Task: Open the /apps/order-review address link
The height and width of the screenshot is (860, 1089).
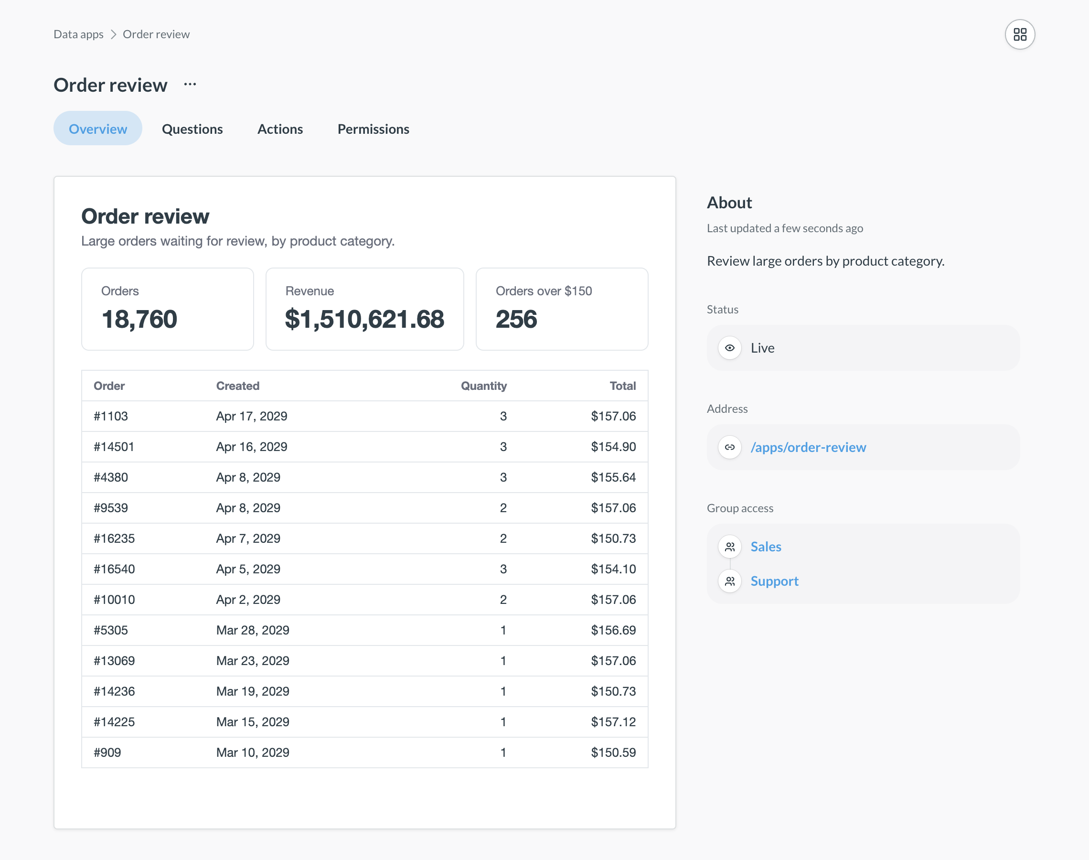Action: [x=808, y=447]
